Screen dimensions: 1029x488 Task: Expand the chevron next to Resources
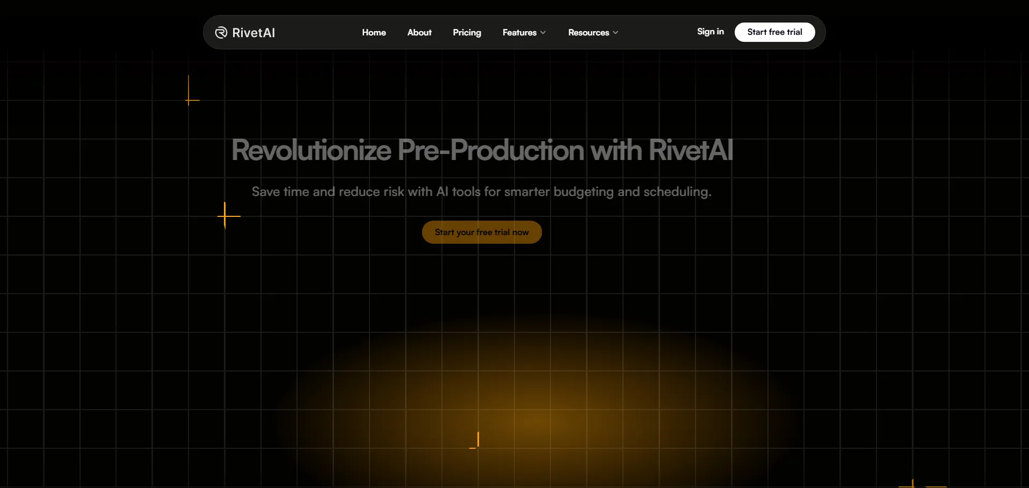coord(615,33)
